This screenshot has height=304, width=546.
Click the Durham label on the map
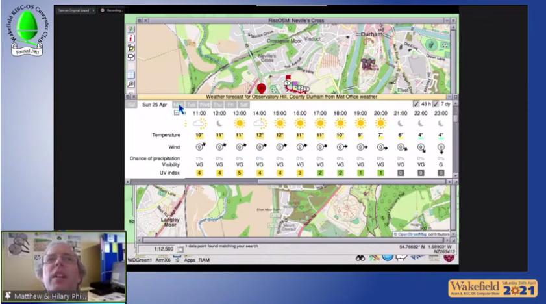(x=371, y=34)
